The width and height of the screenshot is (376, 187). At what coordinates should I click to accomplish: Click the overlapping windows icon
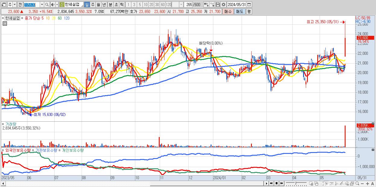click(x=316, y=183)
